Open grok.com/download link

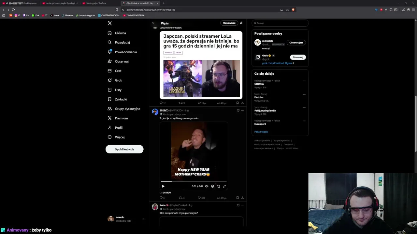tap(273, 63)
